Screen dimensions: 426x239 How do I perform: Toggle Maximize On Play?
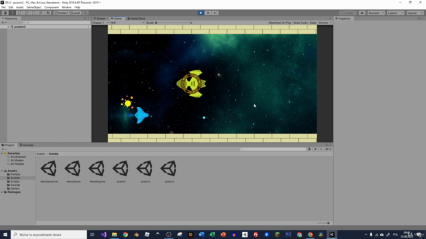point(280,23)
